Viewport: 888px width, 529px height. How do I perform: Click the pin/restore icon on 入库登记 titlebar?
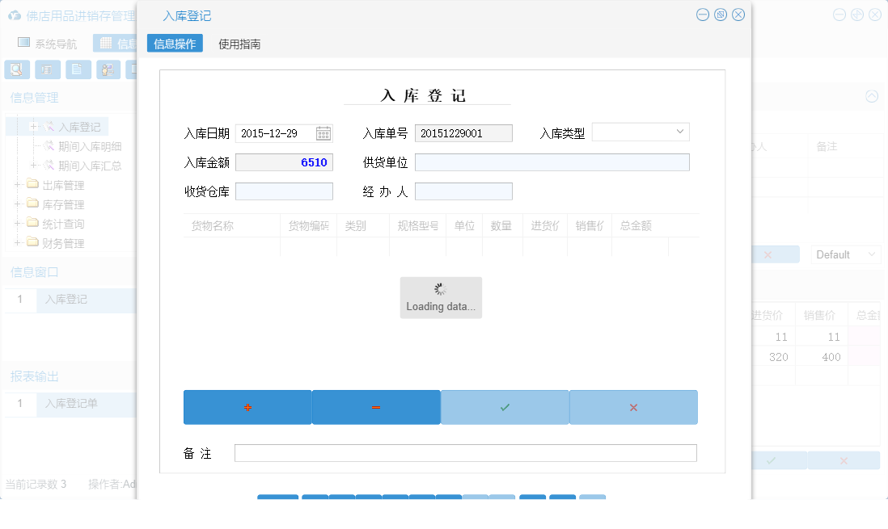(720, 14)
